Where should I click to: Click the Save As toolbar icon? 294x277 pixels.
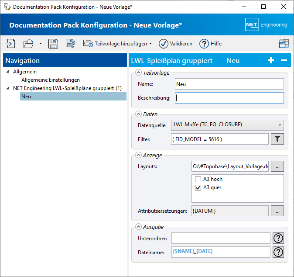(71, 44)
